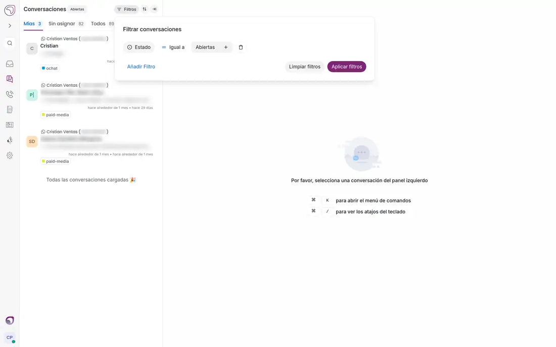Switch to the Todos tab

103,24
